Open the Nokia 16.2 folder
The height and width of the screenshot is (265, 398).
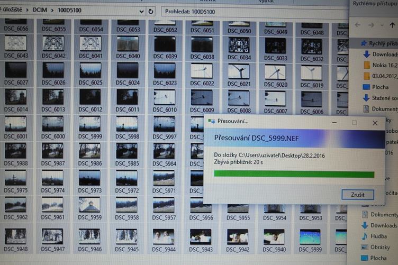381,65
